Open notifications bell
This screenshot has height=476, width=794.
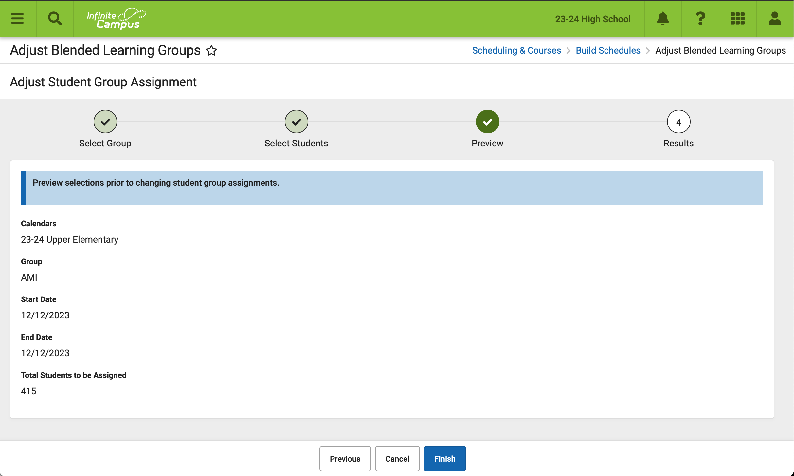click(x=663, y=19)
